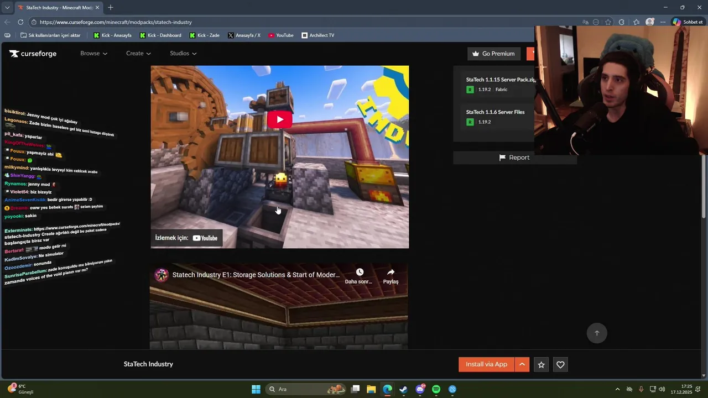This screenshot has height=398, width=708.
Task: Open Statech Industry E1 video title
Action: click(x=256, y=275)
